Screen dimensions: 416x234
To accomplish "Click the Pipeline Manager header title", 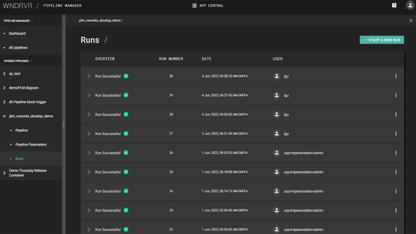I will pos(62,5).
